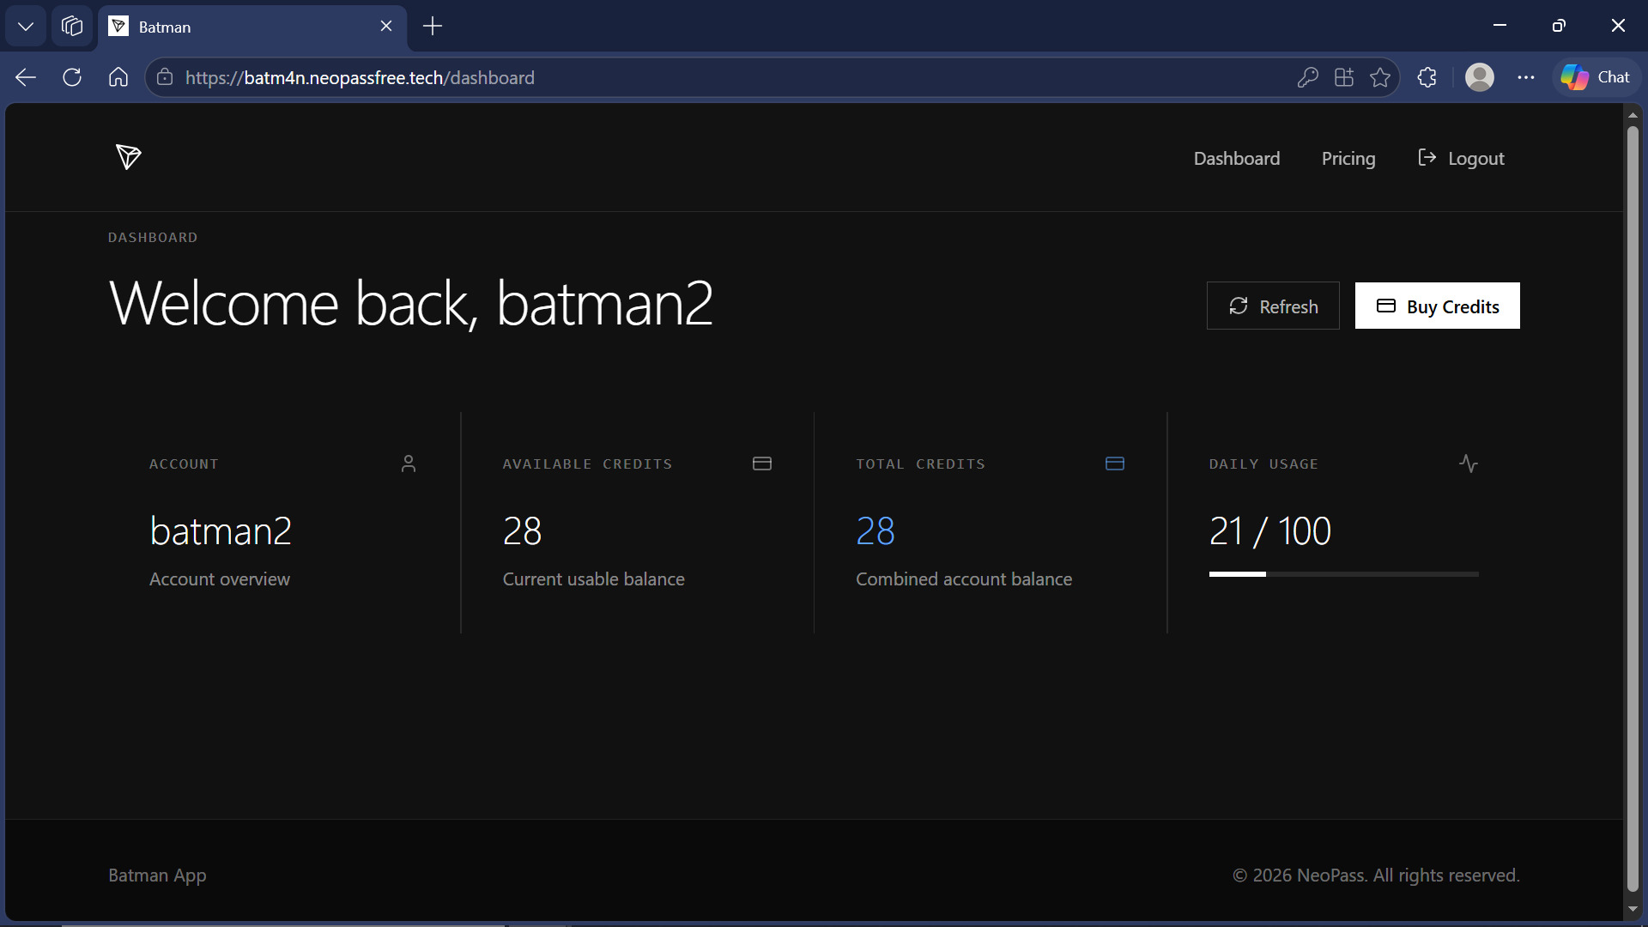The width and height of the screenshot is (1648, 927).
Task: Open the Settings and more menu
Action: [1527, 77]
